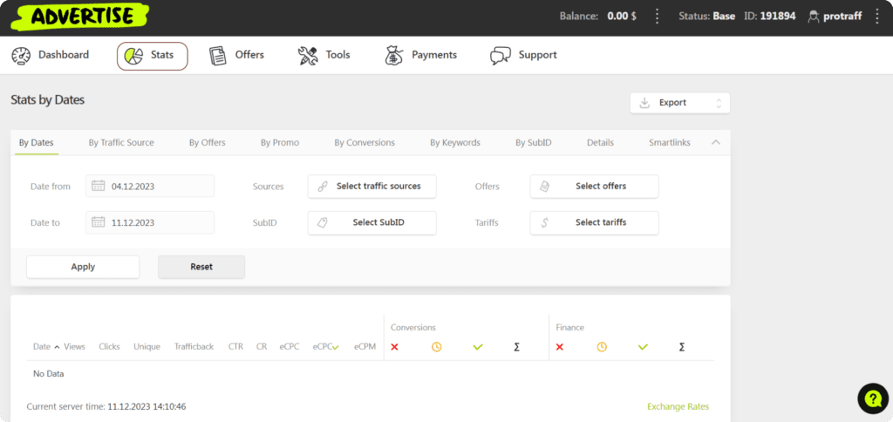Reset the filters with Reset button
Image resolution: width=893 pixels, height=422 pixels.
click(201, 267)
